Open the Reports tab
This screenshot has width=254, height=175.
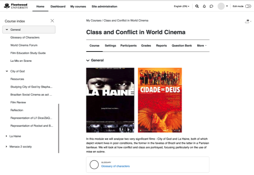tap(161, 46)
